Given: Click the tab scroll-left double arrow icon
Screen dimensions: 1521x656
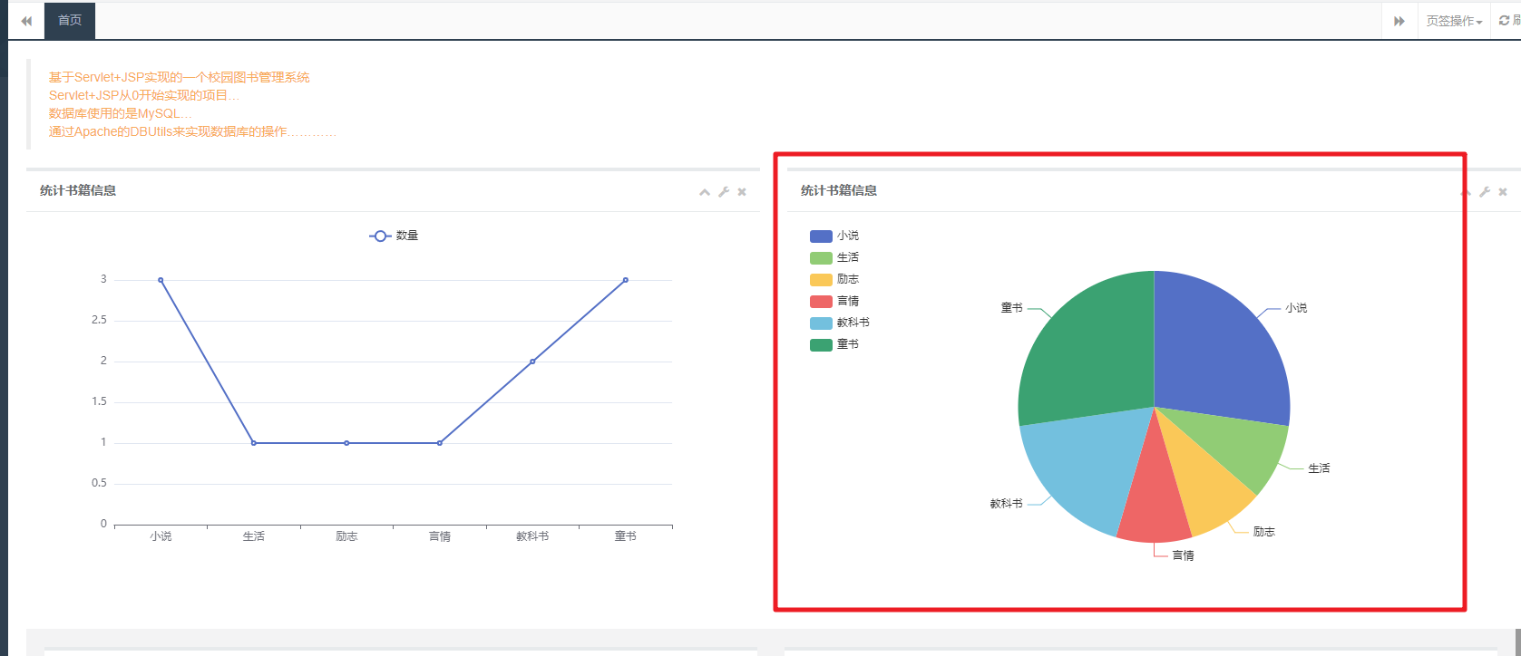Looking at the screenshot, I should (x=26, y=21).
